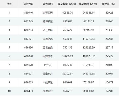The width and height of the screenshot is (119, 96).
Task: Click the stock name 沪江材料
Action: tap(48, 30)
